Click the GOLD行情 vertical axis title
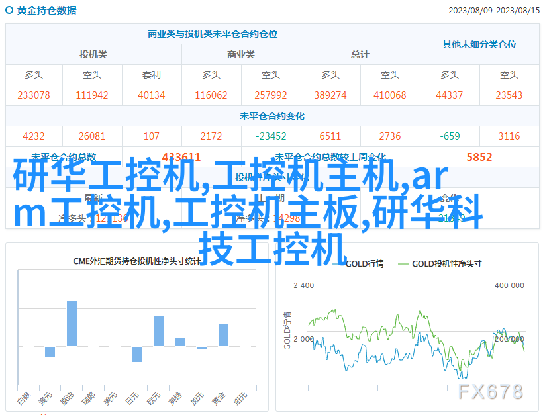 [287, 330]
